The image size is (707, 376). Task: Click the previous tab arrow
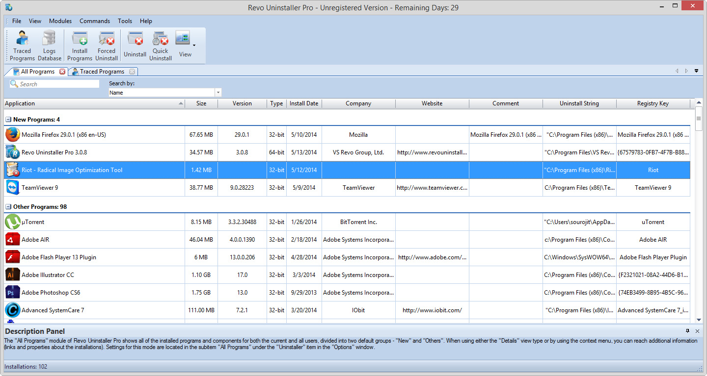click(677, 71)
